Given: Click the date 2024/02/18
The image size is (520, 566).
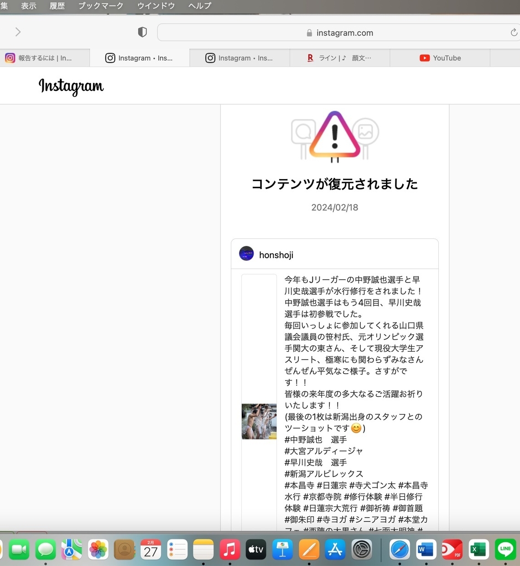Looking at the screenshot, I should pyautogui.click(x=335, y=207).
